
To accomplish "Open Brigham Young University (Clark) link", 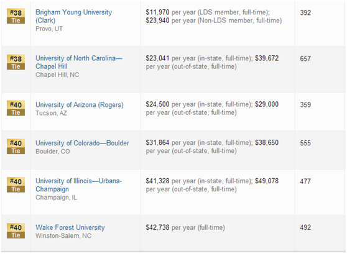I will (x=74, y=16).
